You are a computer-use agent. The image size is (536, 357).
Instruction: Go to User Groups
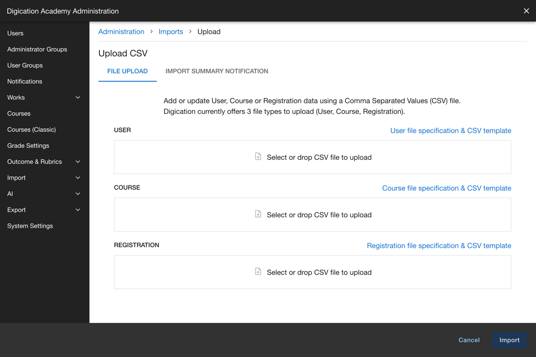click(x=25, y=65)
